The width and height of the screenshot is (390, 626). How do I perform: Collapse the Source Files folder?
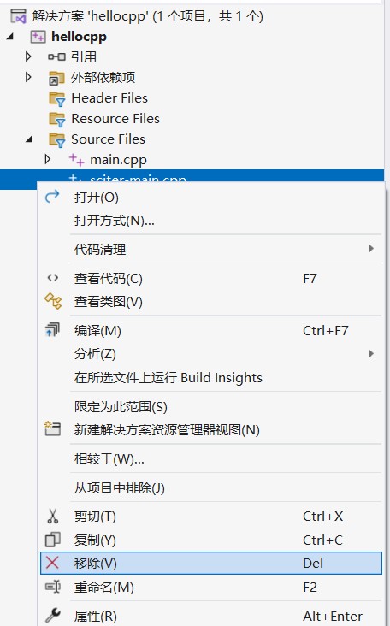[x=29, y=139]
